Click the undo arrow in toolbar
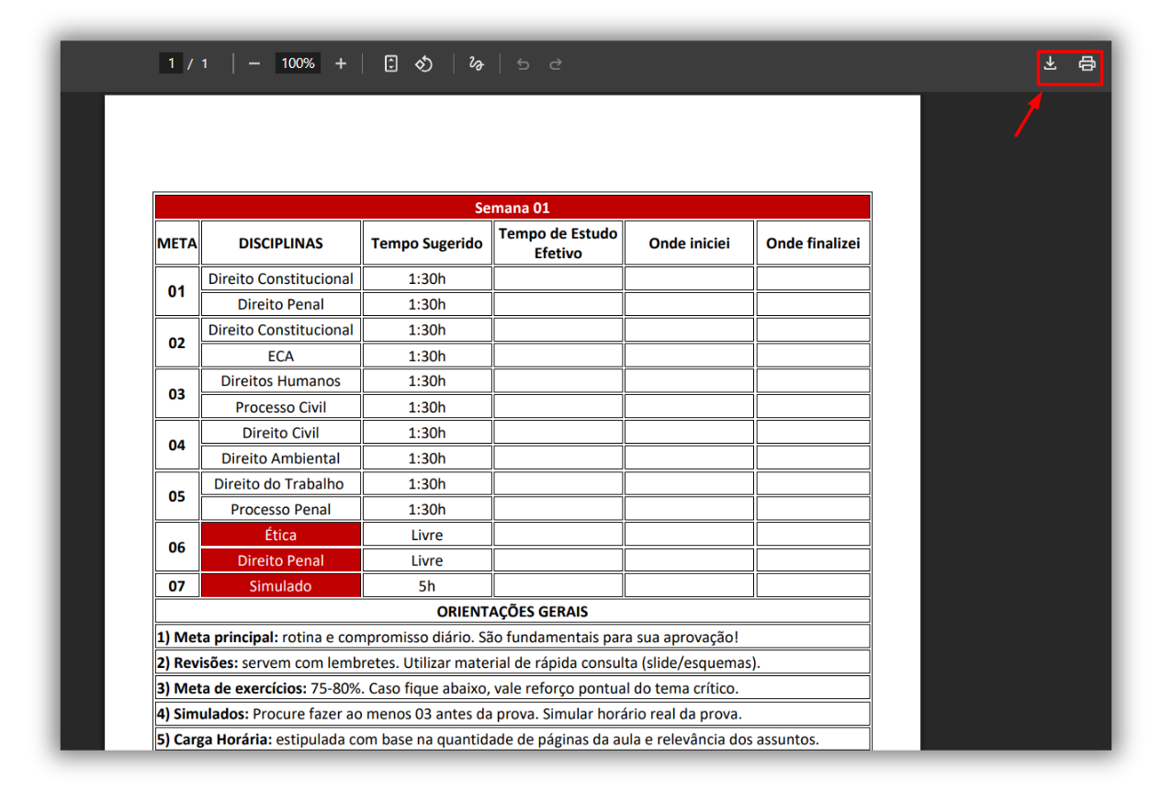This screenshot has height=791, width=1172. coord(523,63)
